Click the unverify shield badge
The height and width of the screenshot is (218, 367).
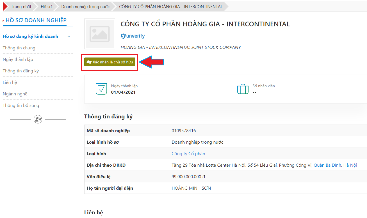pyautogui.click(x=133, y=36)
